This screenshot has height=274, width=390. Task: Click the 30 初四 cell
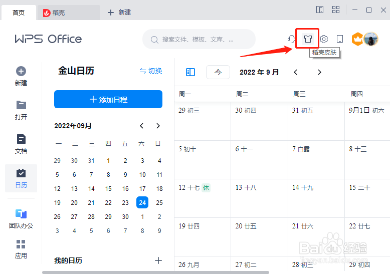[x=259, y=121]
